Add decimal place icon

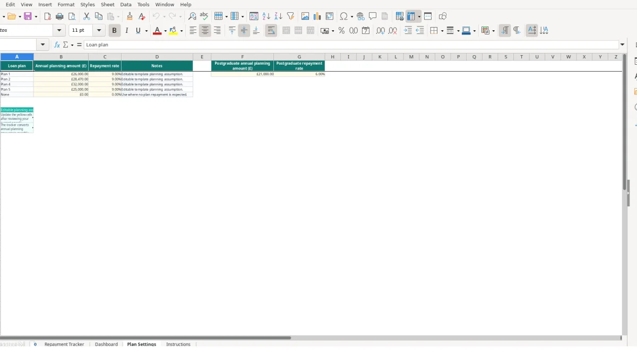381,31
